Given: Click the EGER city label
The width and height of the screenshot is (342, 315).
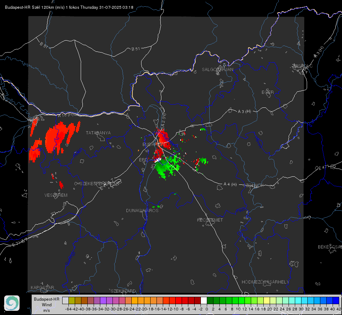Looking at the screenshot, I should coord(268,92).
